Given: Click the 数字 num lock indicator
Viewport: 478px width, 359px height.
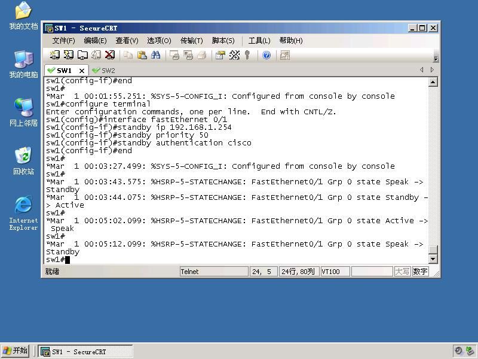Looking at the screenshot, I should click(x=421, y=272).
